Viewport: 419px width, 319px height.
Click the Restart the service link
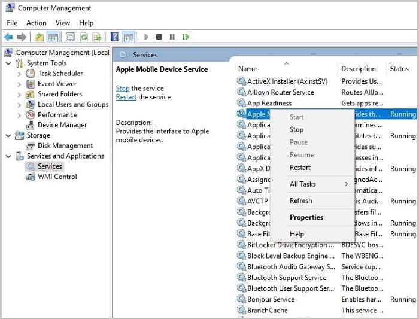126,97
